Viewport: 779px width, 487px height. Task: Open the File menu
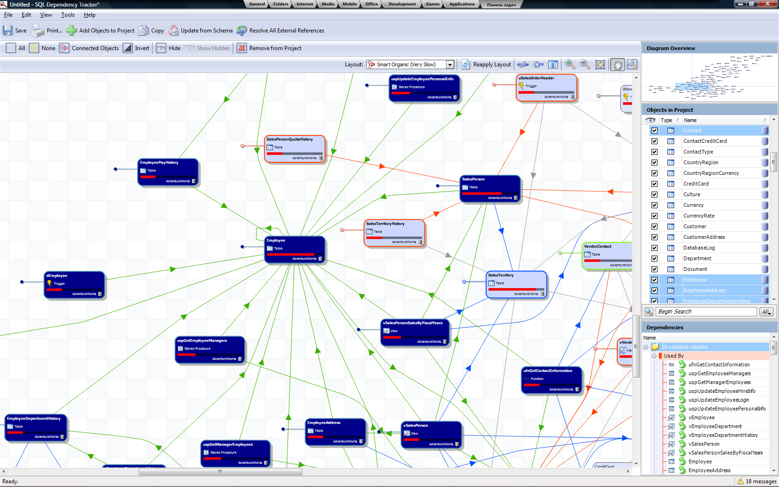pos(8,15)
